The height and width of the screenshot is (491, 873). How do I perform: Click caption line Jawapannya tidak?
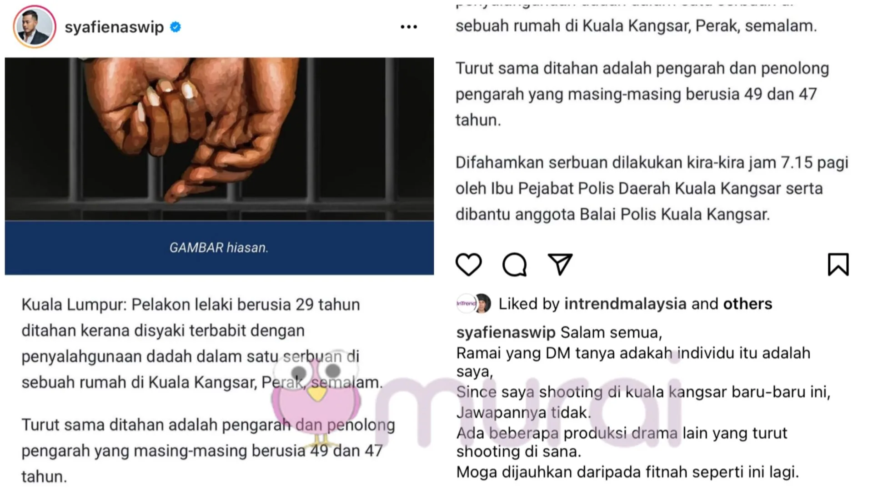click(x=523, y=413)
